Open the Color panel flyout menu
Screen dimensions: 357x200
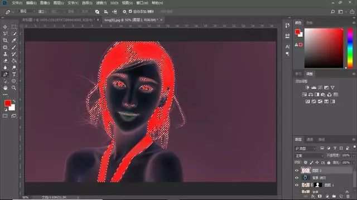(354, 23)
